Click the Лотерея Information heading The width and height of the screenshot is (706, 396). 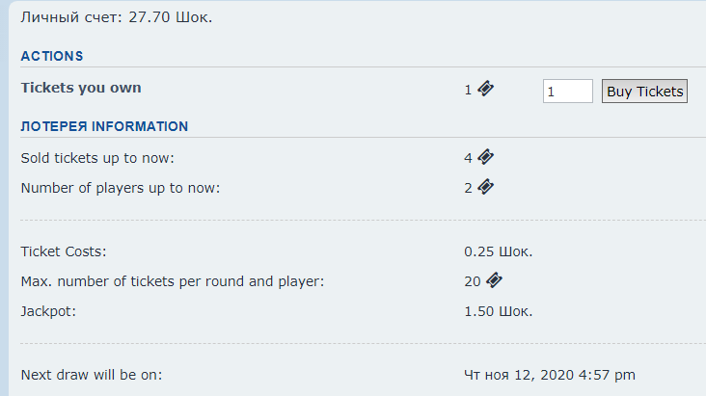[x=104, y=126]
